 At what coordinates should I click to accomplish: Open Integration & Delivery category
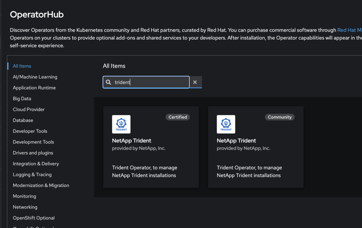(x=36, y=164)
